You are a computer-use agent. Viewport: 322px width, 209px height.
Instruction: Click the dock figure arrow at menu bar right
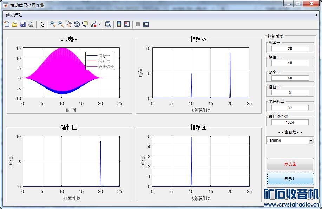click(316, 15)
